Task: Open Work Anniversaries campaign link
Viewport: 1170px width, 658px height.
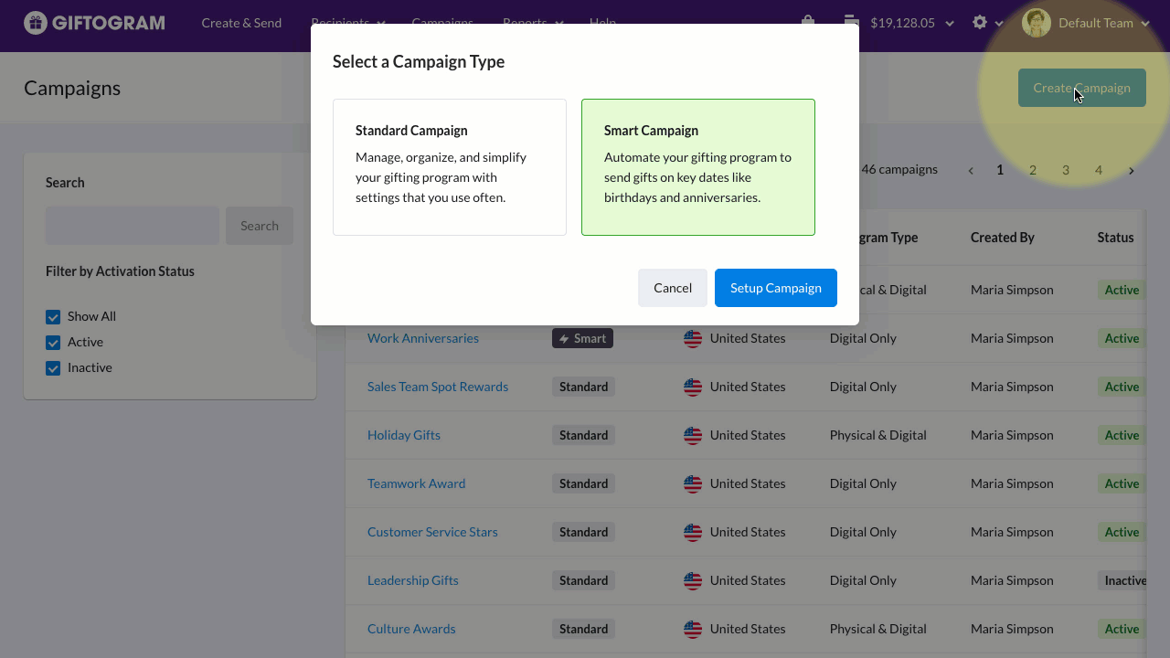Action: [423, 338]
